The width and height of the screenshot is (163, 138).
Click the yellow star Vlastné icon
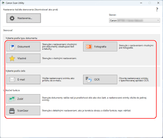(12, 59)
